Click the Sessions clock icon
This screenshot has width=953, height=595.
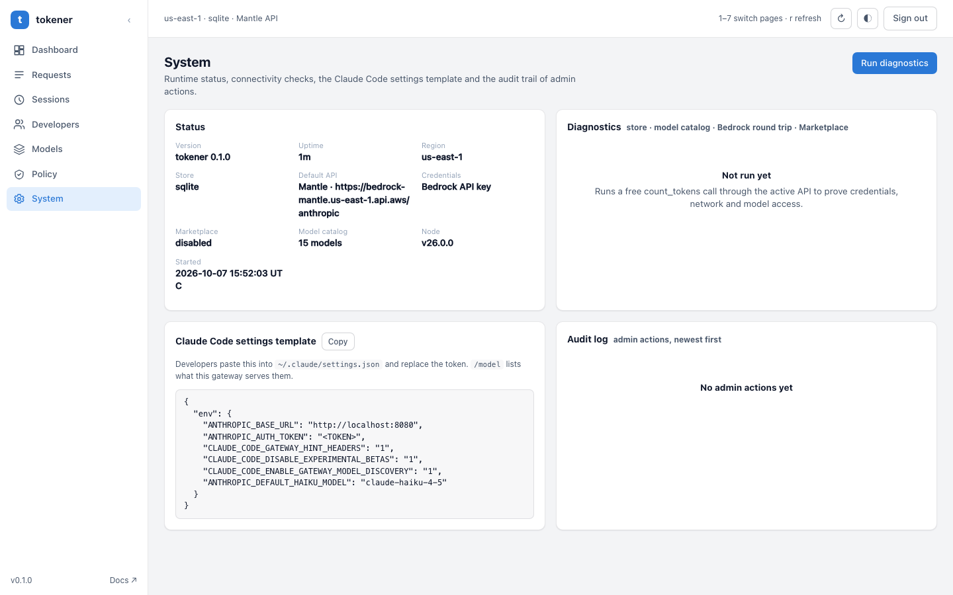point(19,100)
